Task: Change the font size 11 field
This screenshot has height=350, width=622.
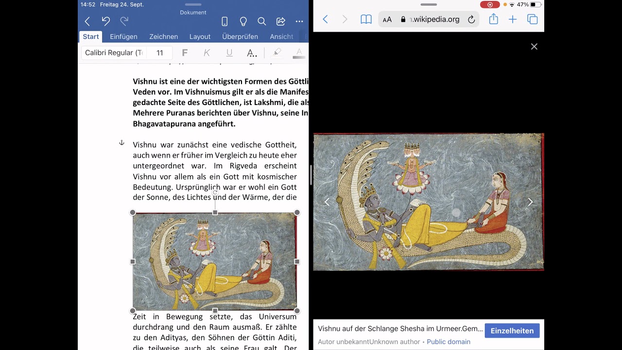Action: point(159,52)
